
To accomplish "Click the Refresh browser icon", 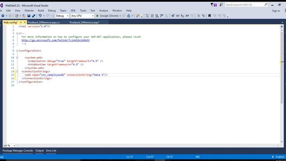I will (129, 16).
